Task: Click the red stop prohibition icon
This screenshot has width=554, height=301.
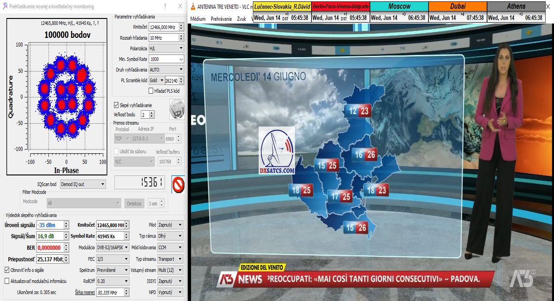Action: (x=178, y=184)
